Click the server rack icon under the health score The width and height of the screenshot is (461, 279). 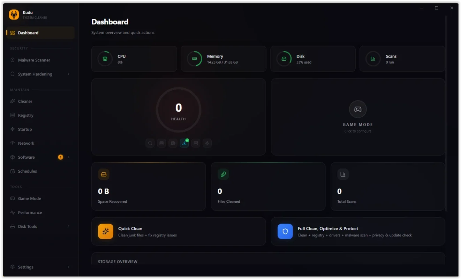pos(196,143)
